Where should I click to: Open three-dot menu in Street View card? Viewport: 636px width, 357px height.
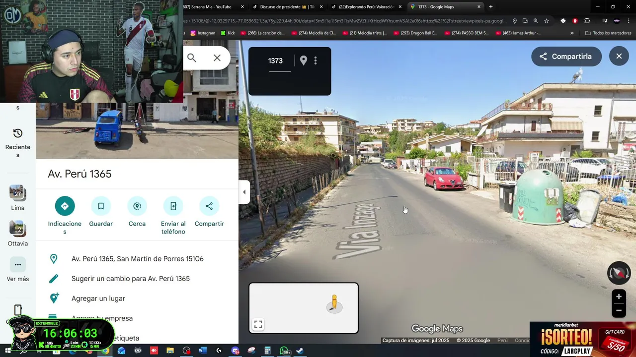tap(316, 60)
